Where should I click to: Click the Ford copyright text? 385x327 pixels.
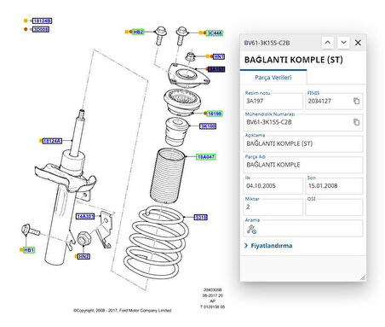point(123,311)
